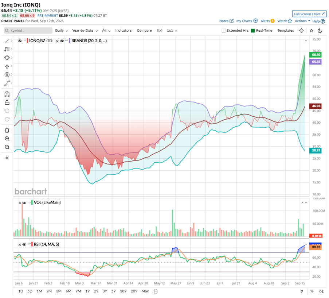329x298 pixels.
Task: Select the Max time range
Action: coord(145,291)
